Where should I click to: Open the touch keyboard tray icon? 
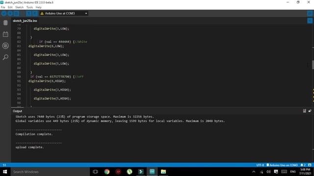(x=284, y=172)
